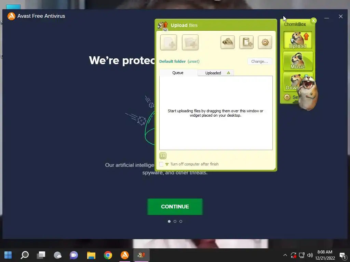Image resolution: width=350 pixels, height=262 pixels.
Task: Select the first Avast page dot
Action: click(x=169, y=221)
